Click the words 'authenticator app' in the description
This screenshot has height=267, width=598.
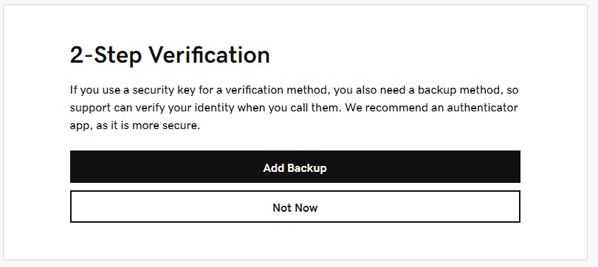pyautogui.click(x=482, y=108)
